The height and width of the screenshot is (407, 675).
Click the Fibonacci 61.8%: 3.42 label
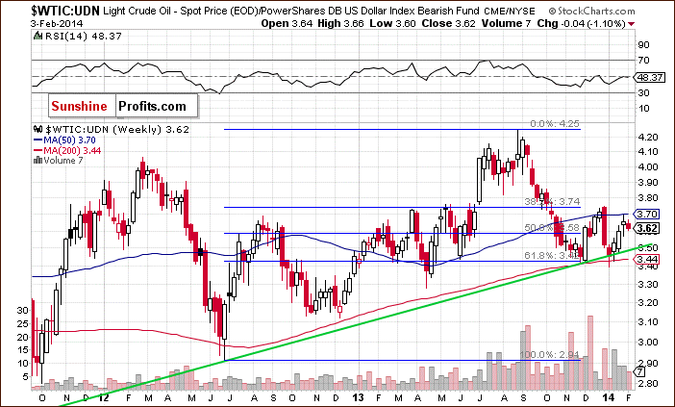(x=552, y=255)
